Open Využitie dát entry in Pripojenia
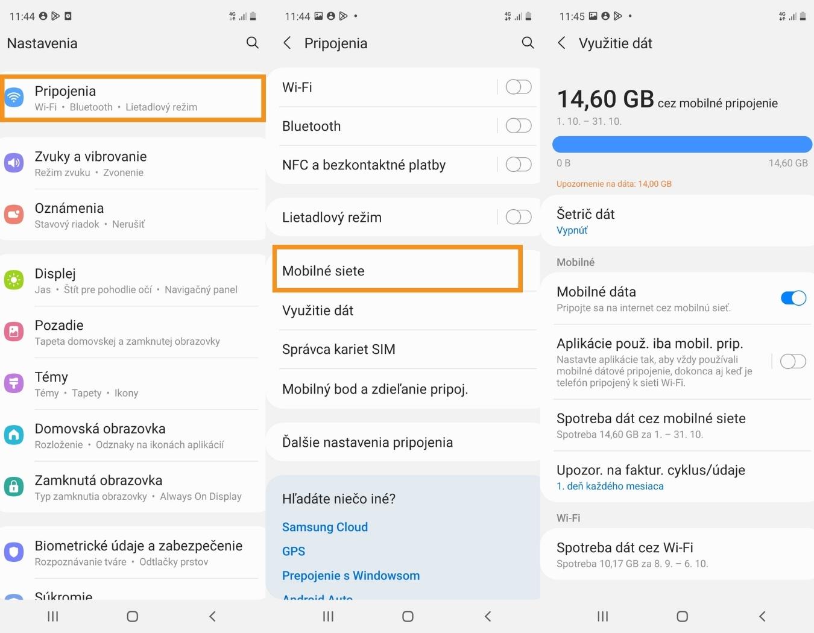The height and width of the screenshot is (633, 814). [403, 310]
